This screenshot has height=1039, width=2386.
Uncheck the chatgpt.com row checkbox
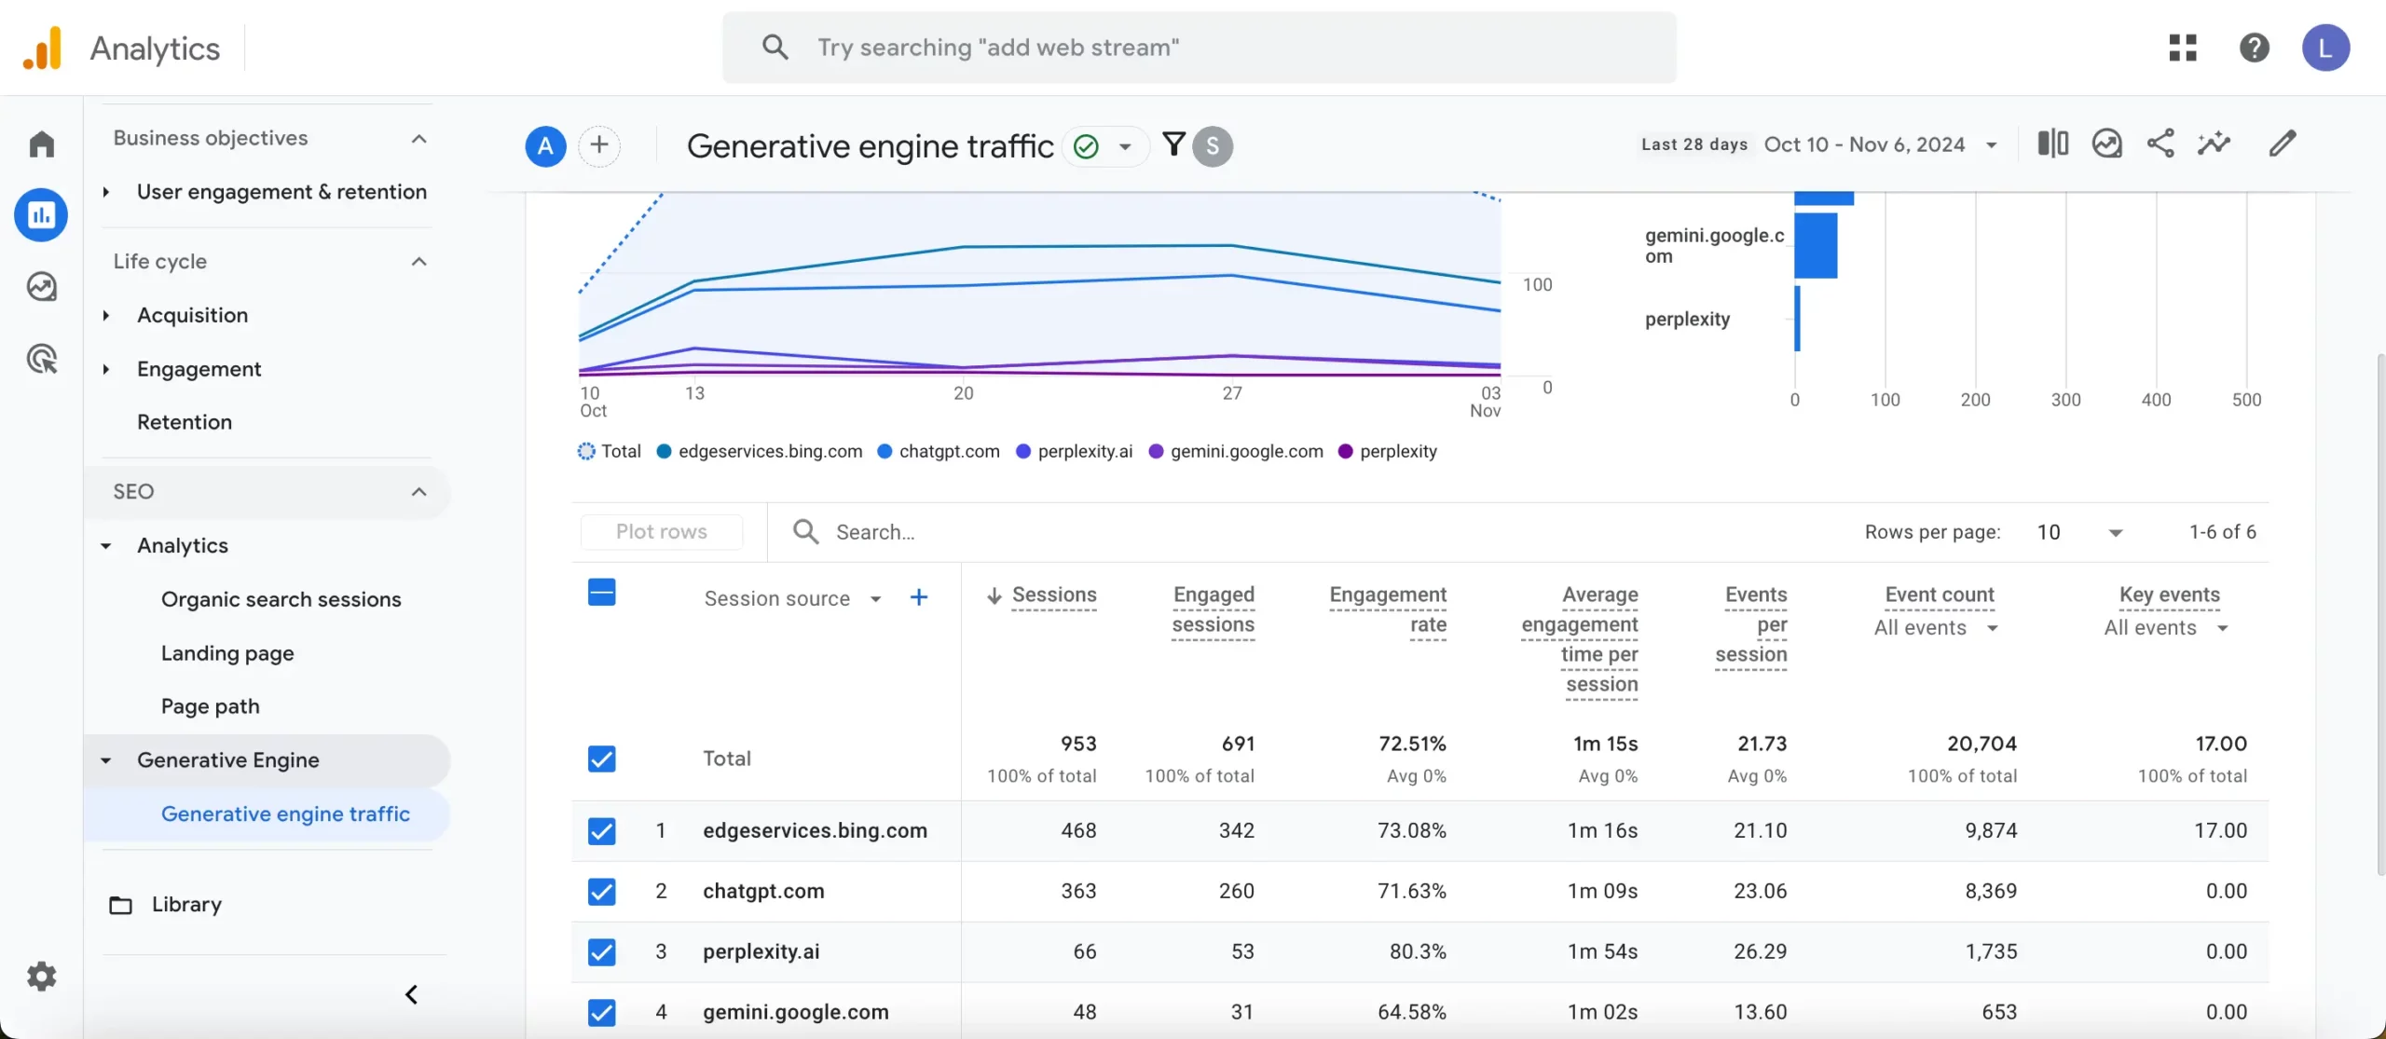click(602, 892)
